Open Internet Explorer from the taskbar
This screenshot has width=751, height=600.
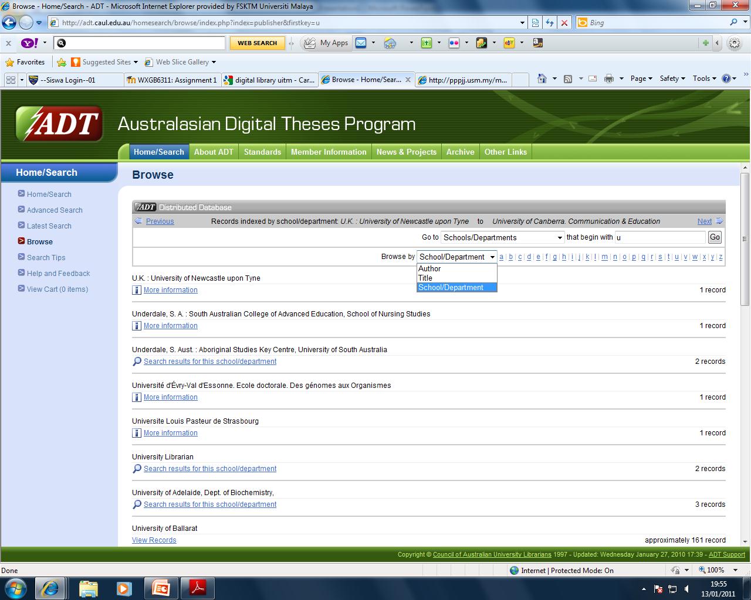point(50,588)
